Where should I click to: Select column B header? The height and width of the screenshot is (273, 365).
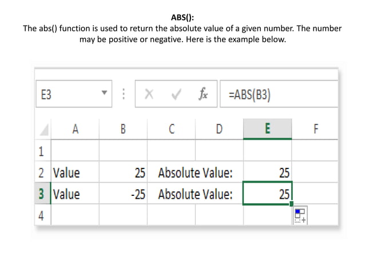pyautogui.click(x=123, y=129)
